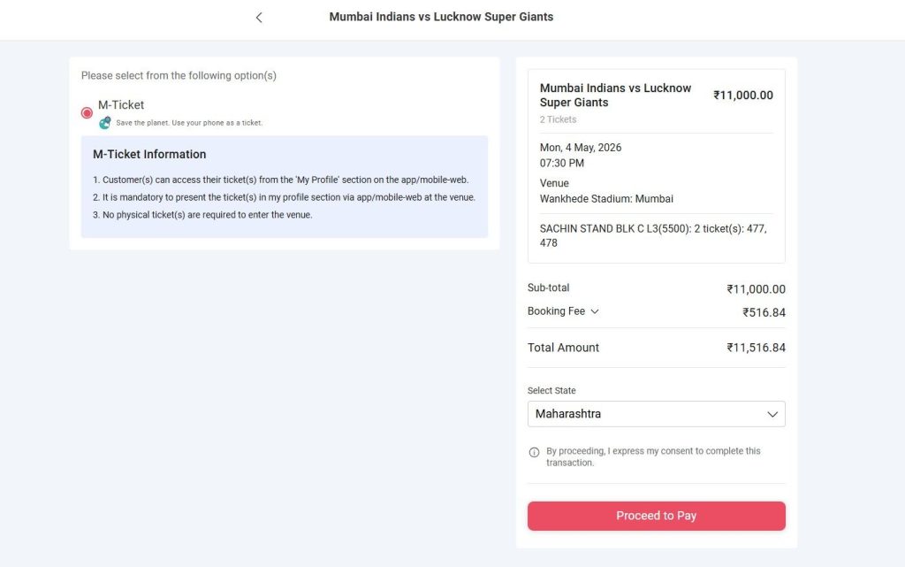Image resolution: width=905 pixels, height=567 pixels.
Task: Open the Select State dropdown
Action: 656,414
